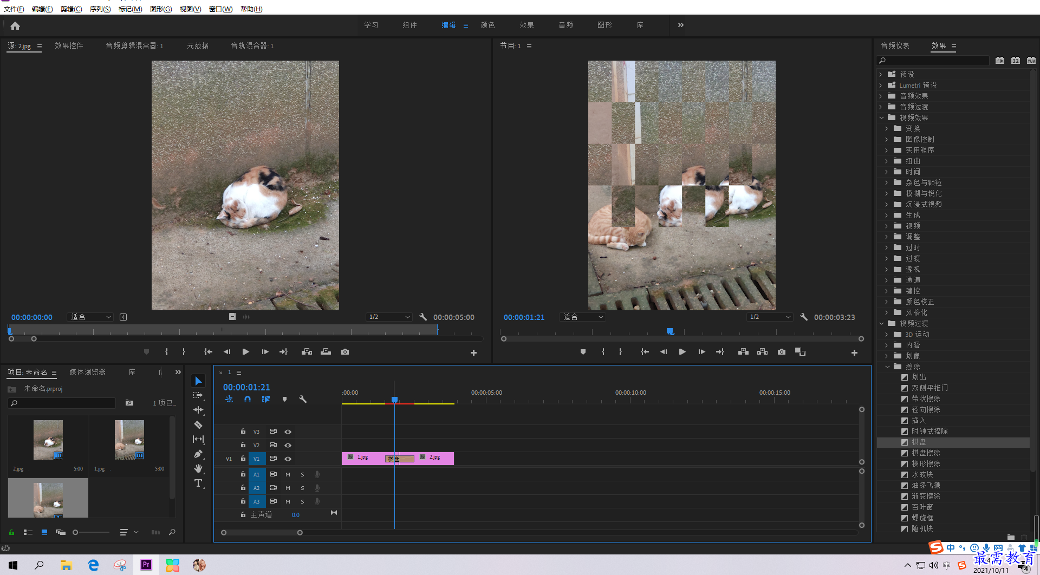This screenshot has width=1040, height=575.
Task: Open Program monitor settings wrench
Action: 804,317
